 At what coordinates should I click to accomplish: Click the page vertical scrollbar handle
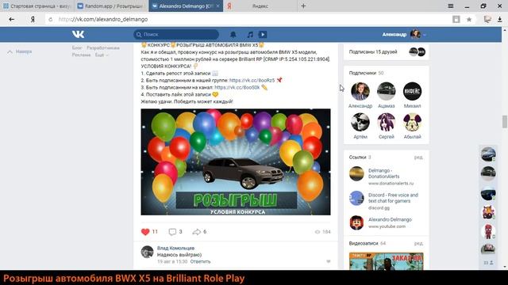[505, 122]
